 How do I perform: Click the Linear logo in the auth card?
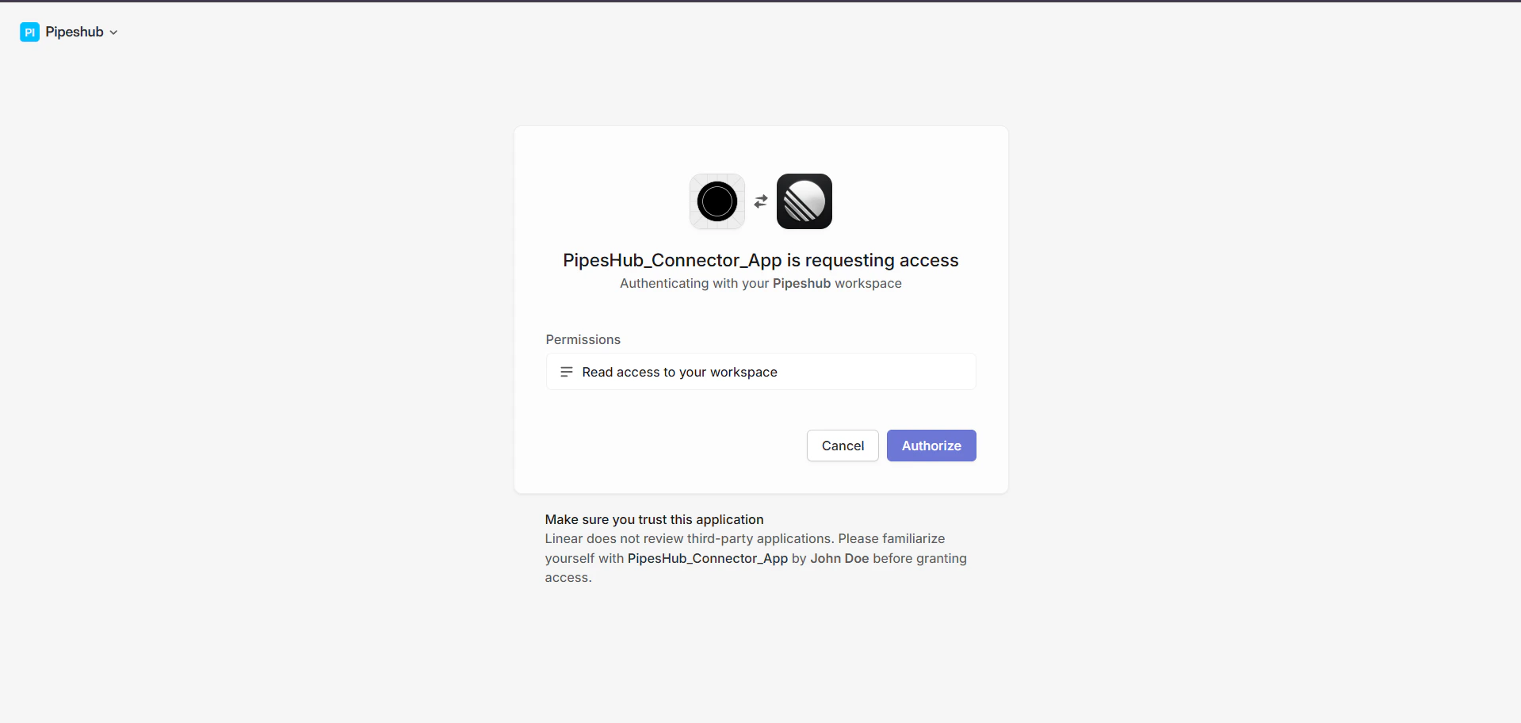coord(804,201)
